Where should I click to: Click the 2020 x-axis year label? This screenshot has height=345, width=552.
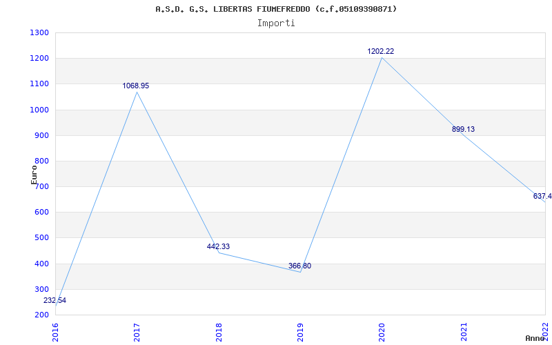tap(382, 332)
